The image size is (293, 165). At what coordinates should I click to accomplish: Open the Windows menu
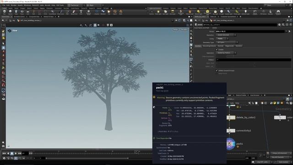pos(27,5)
